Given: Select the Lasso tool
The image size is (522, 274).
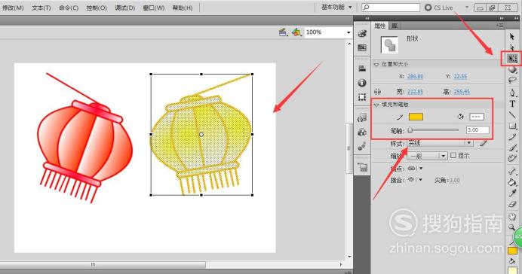Looking at the screenshot, I should click(x=512, y=80).
